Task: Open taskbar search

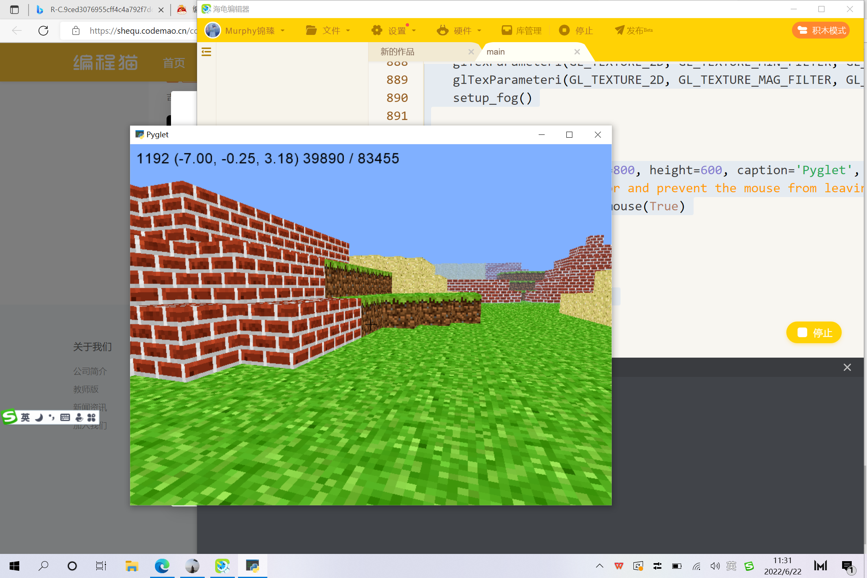Action: coord(43,566)
